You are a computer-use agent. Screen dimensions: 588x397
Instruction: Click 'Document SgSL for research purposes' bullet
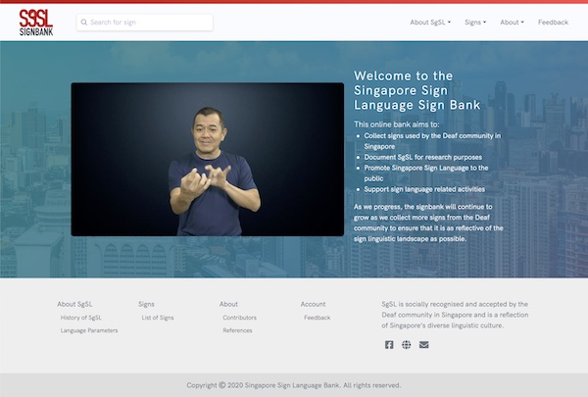pos(423,157)
